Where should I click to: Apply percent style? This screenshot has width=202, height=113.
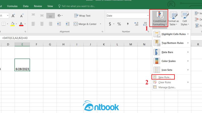click(x=119, y=24)
